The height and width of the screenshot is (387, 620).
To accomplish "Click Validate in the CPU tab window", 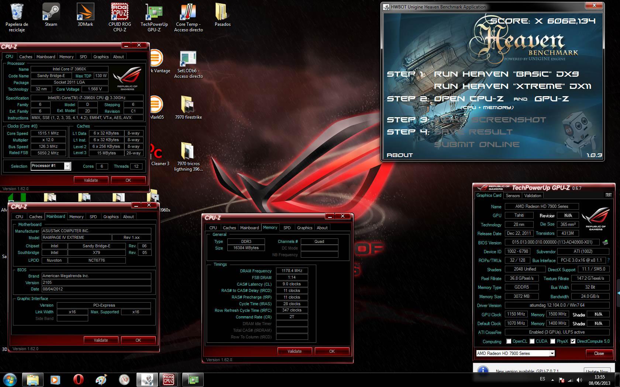I will tap(91, 180).
